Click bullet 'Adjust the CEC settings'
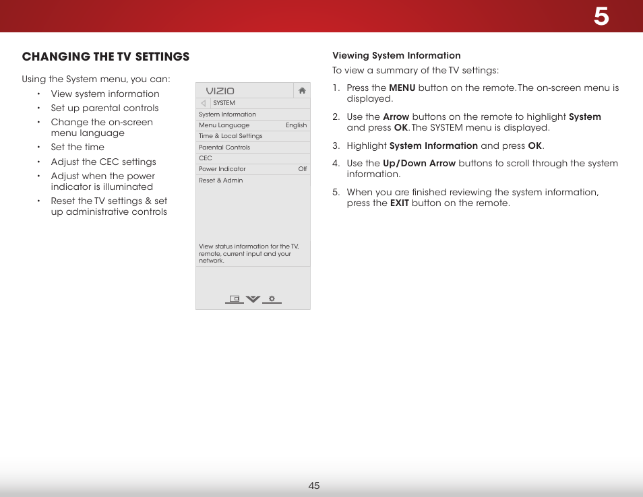The width and height of the screenshot is (643, 497). 103,162
